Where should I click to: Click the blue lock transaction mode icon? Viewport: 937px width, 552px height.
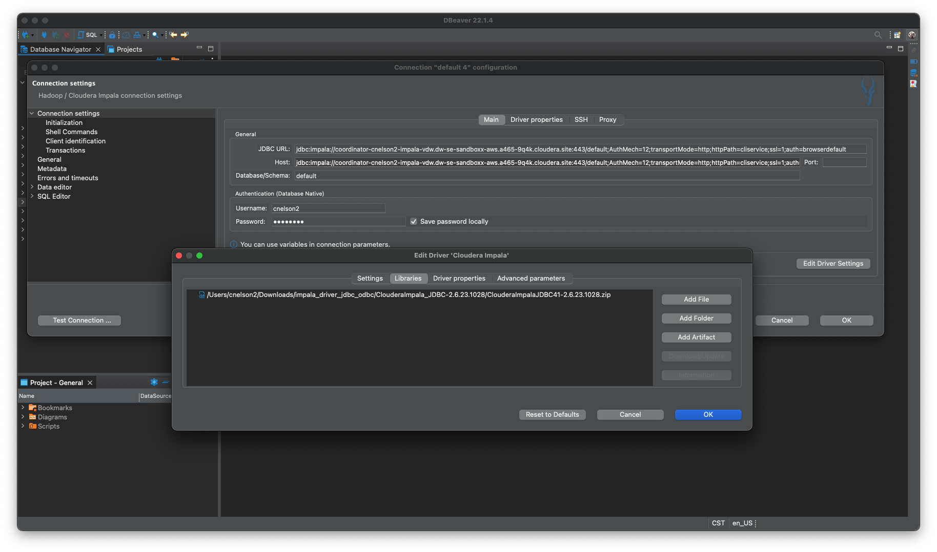coord(112,35)
